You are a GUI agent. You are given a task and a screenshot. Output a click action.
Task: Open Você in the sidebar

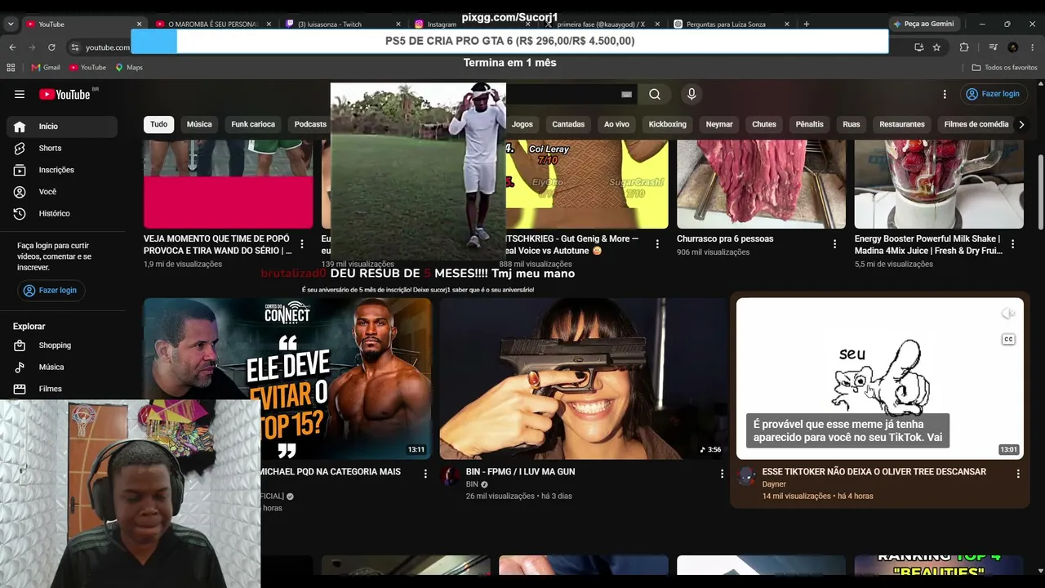[x=62, y=192]
